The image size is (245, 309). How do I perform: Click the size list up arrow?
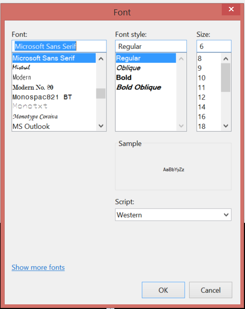pyautogui.click(x=225, y=59)
